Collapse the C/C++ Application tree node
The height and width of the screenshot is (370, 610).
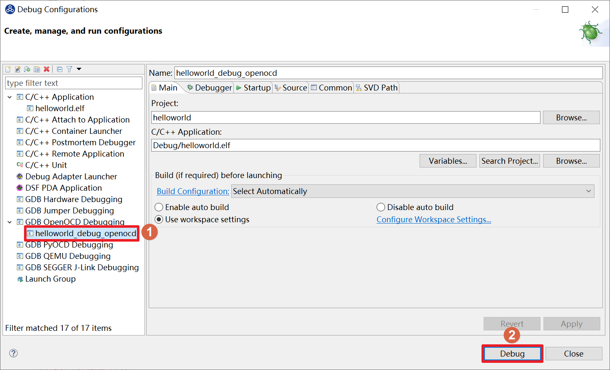10,97
